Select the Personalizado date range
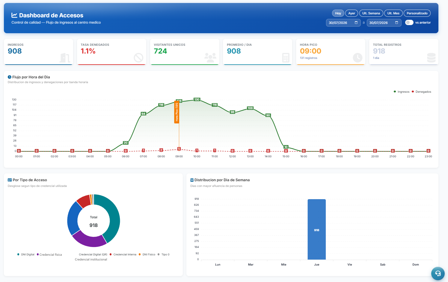The width and height of the screenshot is (448, 282). tap(417, 13)
